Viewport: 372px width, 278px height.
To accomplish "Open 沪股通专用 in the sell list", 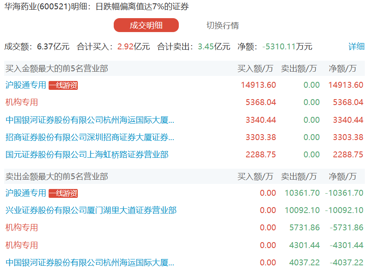I will pyautogui.click(x=26, y=193).
